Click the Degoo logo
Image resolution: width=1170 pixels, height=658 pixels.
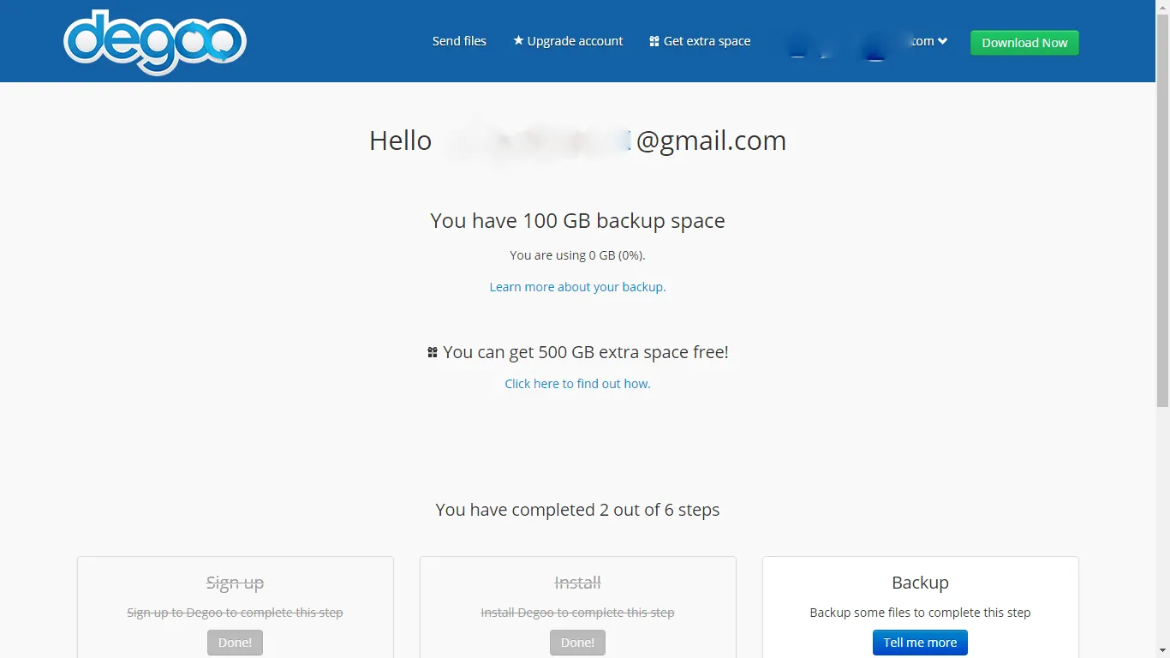(155, 42)
